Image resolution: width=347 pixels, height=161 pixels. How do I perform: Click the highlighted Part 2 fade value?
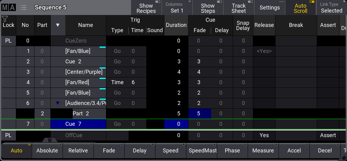(x=199, y=114)
